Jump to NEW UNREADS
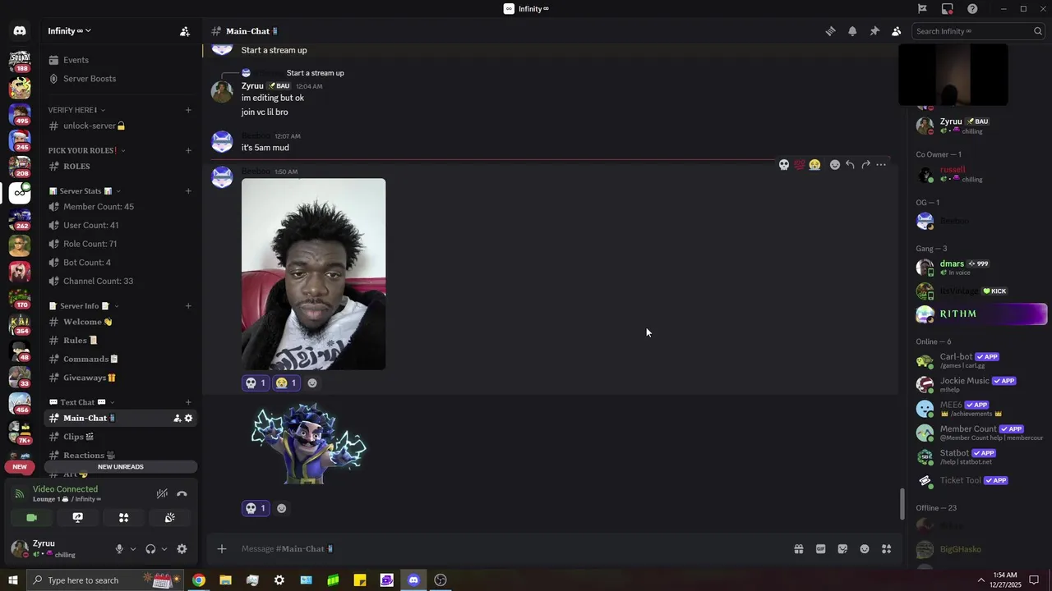This screenshot has height=591, width=1052. point(121,467)
